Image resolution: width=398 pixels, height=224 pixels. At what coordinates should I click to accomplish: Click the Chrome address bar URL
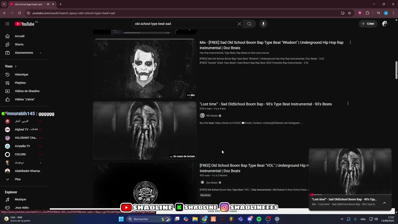click(74, 13)
